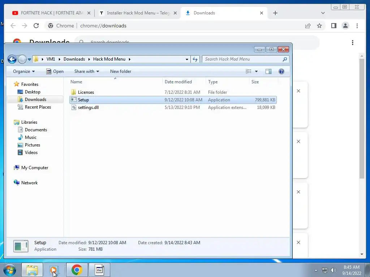Click Explorer back navigation arrow
The width and height of the screenshot is (370, 277).
click(12, 59)
